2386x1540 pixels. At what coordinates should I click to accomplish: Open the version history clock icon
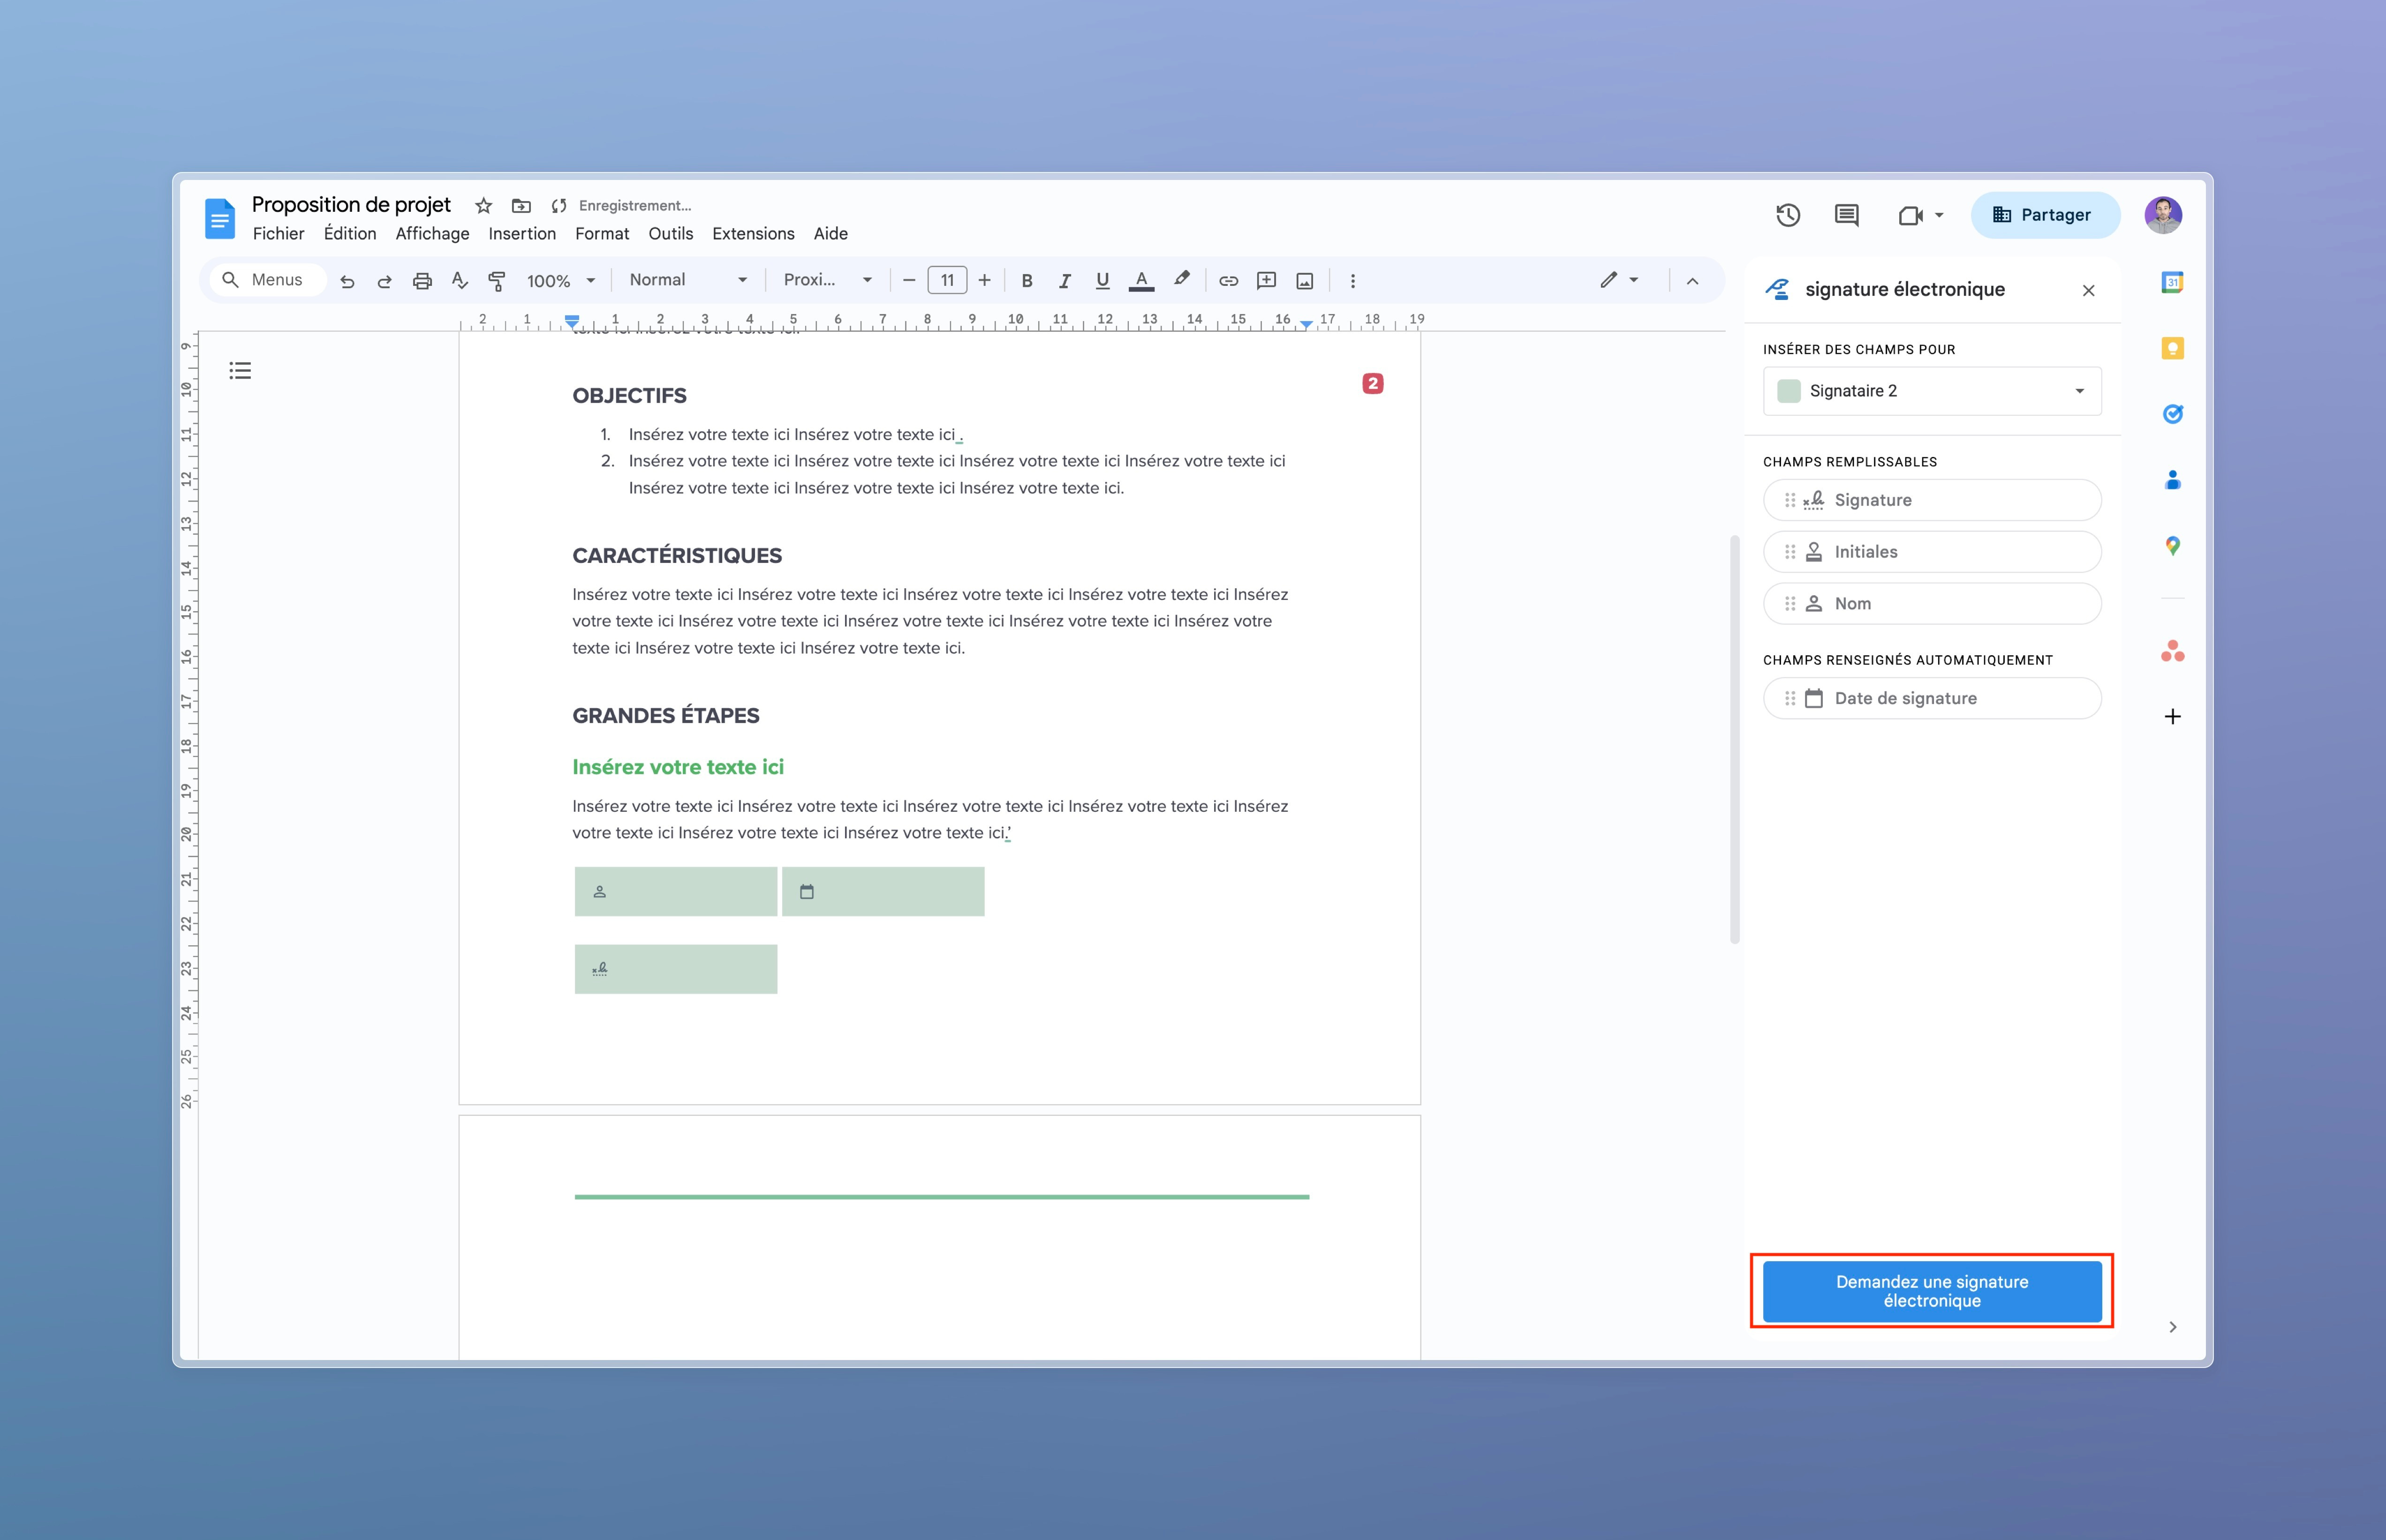[x=1788, y=215]
